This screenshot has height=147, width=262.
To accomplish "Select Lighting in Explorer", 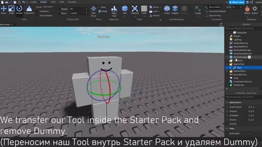I will pyautogui.click(x=237, y=40).
